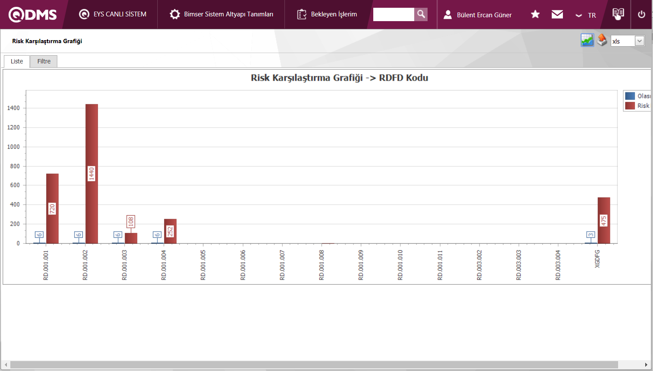The width and height of the screenshot is (653, 371).
Task: Open Bimser Sistem Altyapı Tanımları menu
Action: click(x=222, y=14)
